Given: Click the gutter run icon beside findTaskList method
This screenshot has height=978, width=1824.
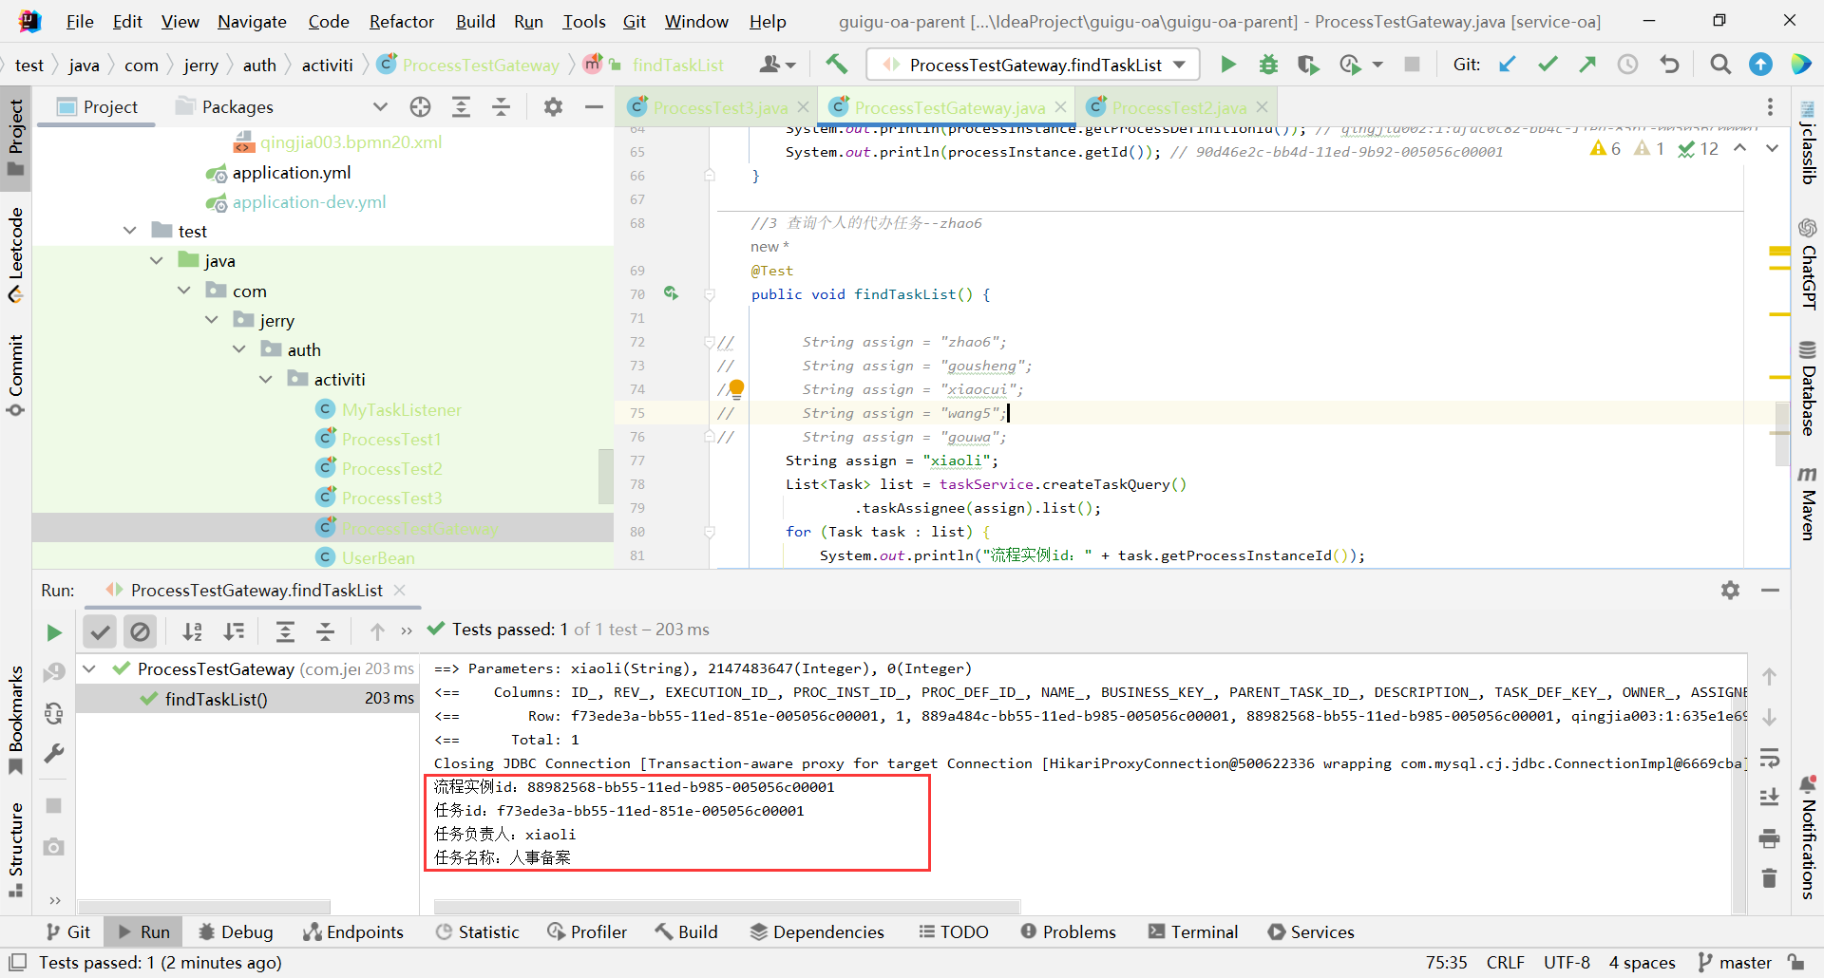Looking at the screenshot, I should [x=672, y=294].
